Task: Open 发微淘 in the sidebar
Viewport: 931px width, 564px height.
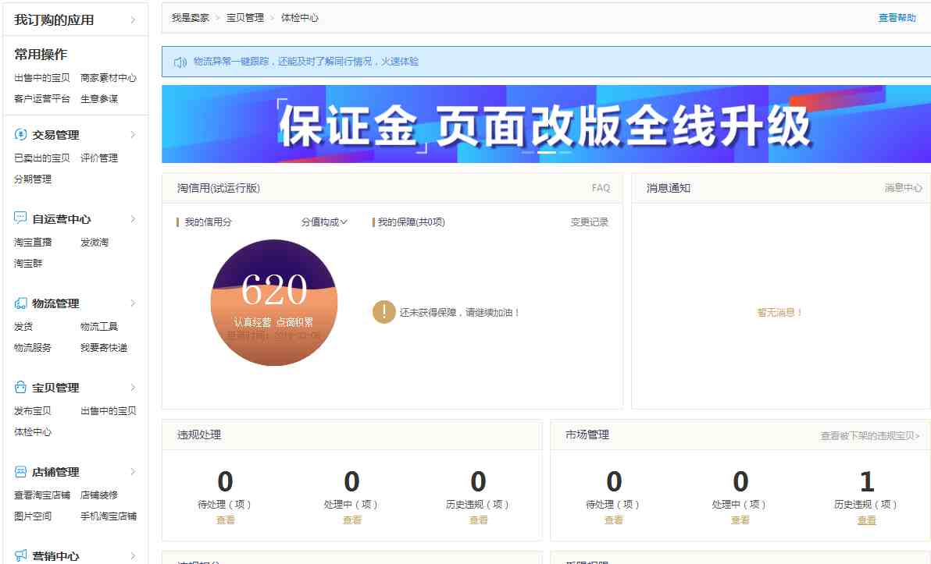Action: [x=95, y=242]
